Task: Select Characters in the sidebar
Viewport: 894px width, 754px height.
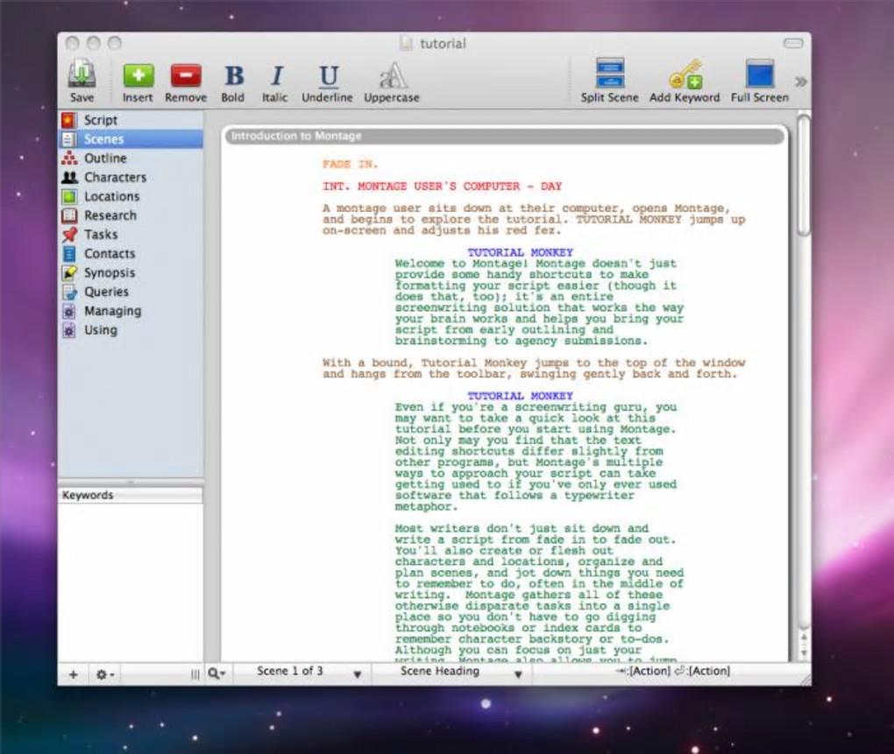Action: (x=115, y=177)
